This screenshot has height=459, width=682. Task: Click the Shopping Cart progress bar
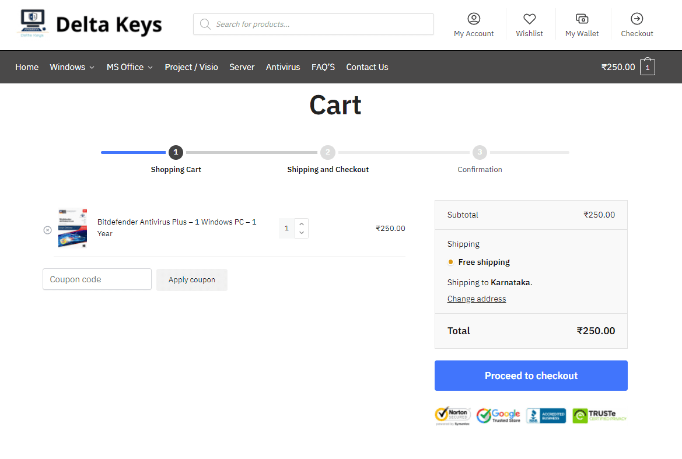pos(134,152)
